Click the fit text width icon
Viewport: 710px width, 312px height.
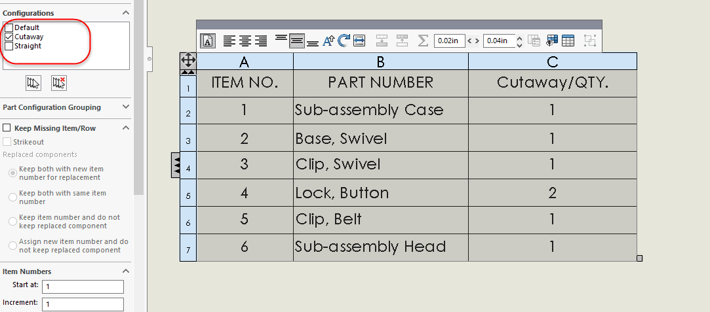(359, 41)
